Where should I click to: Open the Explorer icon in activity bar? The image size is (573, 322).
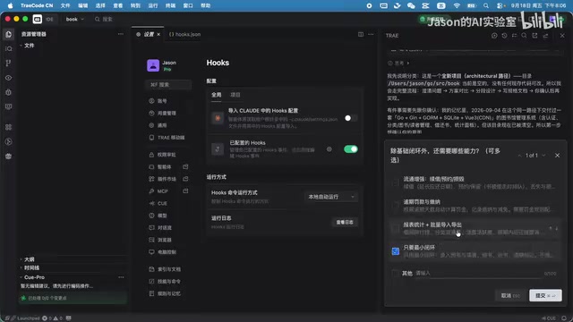tap(8, 34)
